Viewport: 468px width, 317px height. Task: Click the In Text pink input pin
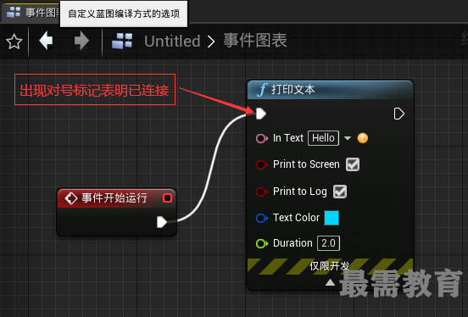(262, 138)
